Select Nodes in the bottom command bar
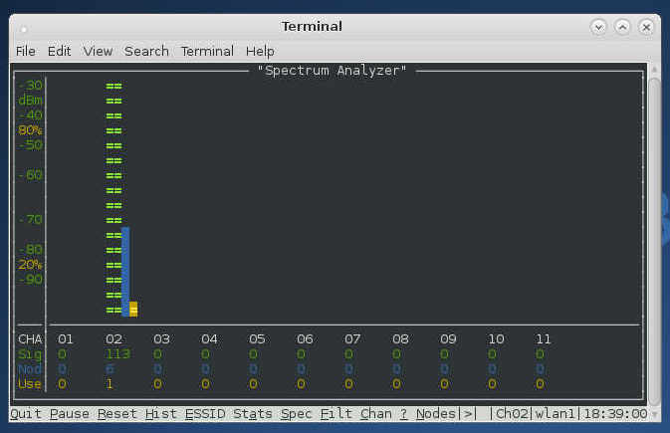This screenshot has width=670, height=433. pyautogui.click(x=436, y=414)
